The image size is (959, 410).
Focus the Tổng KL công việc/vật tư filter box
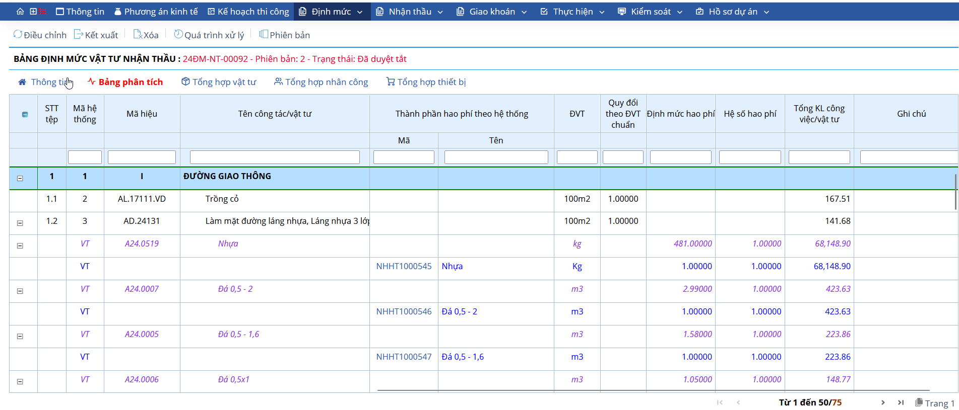tap(819, 157)
